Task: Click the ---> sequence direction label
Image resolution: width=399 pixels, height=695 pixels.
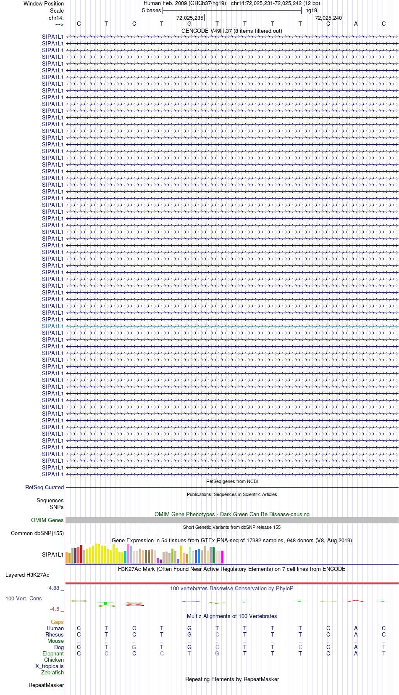Action: [x=59, y=24]
